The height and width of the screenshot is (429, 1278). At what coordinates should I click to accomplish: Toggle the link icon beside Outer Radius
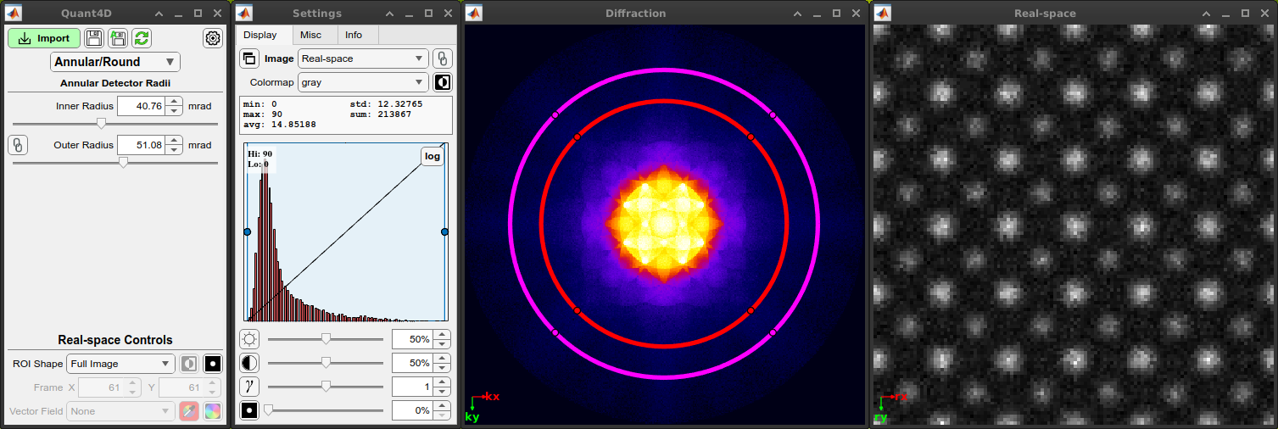tap(18, 145)
